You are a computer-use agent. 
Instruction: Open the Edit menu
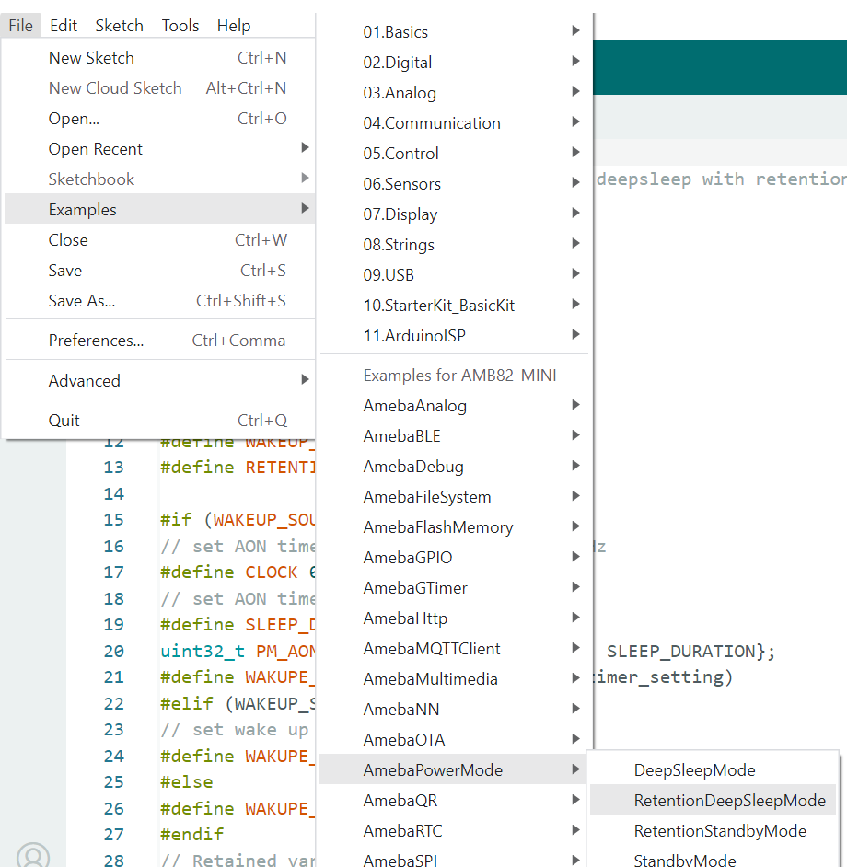[64, 26]
